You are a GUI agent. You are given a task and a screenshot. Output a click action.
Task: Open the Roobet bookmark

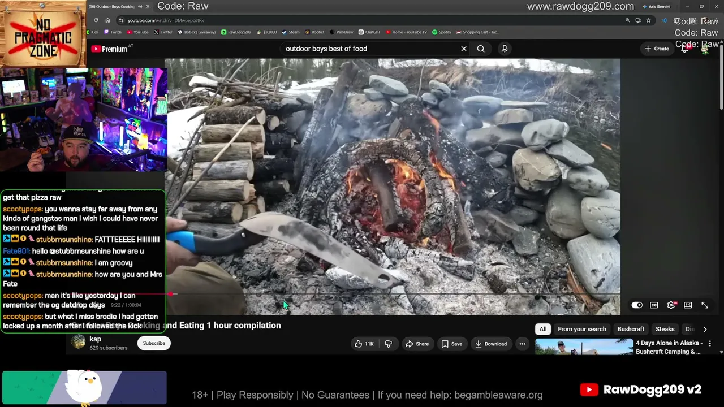[x=314, y=32]
